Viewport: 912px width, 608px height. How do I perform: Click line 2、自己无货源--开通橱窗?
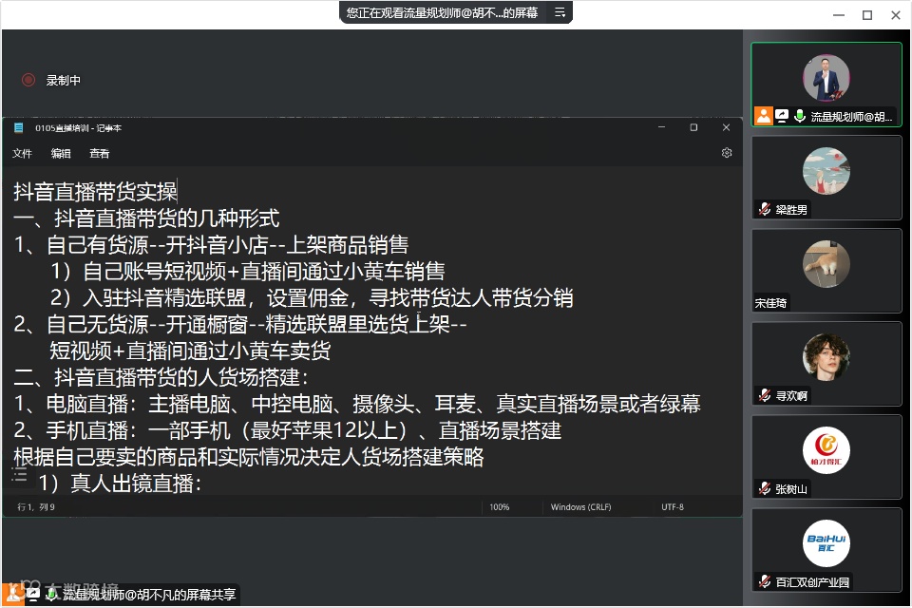[x=240, y=324]
